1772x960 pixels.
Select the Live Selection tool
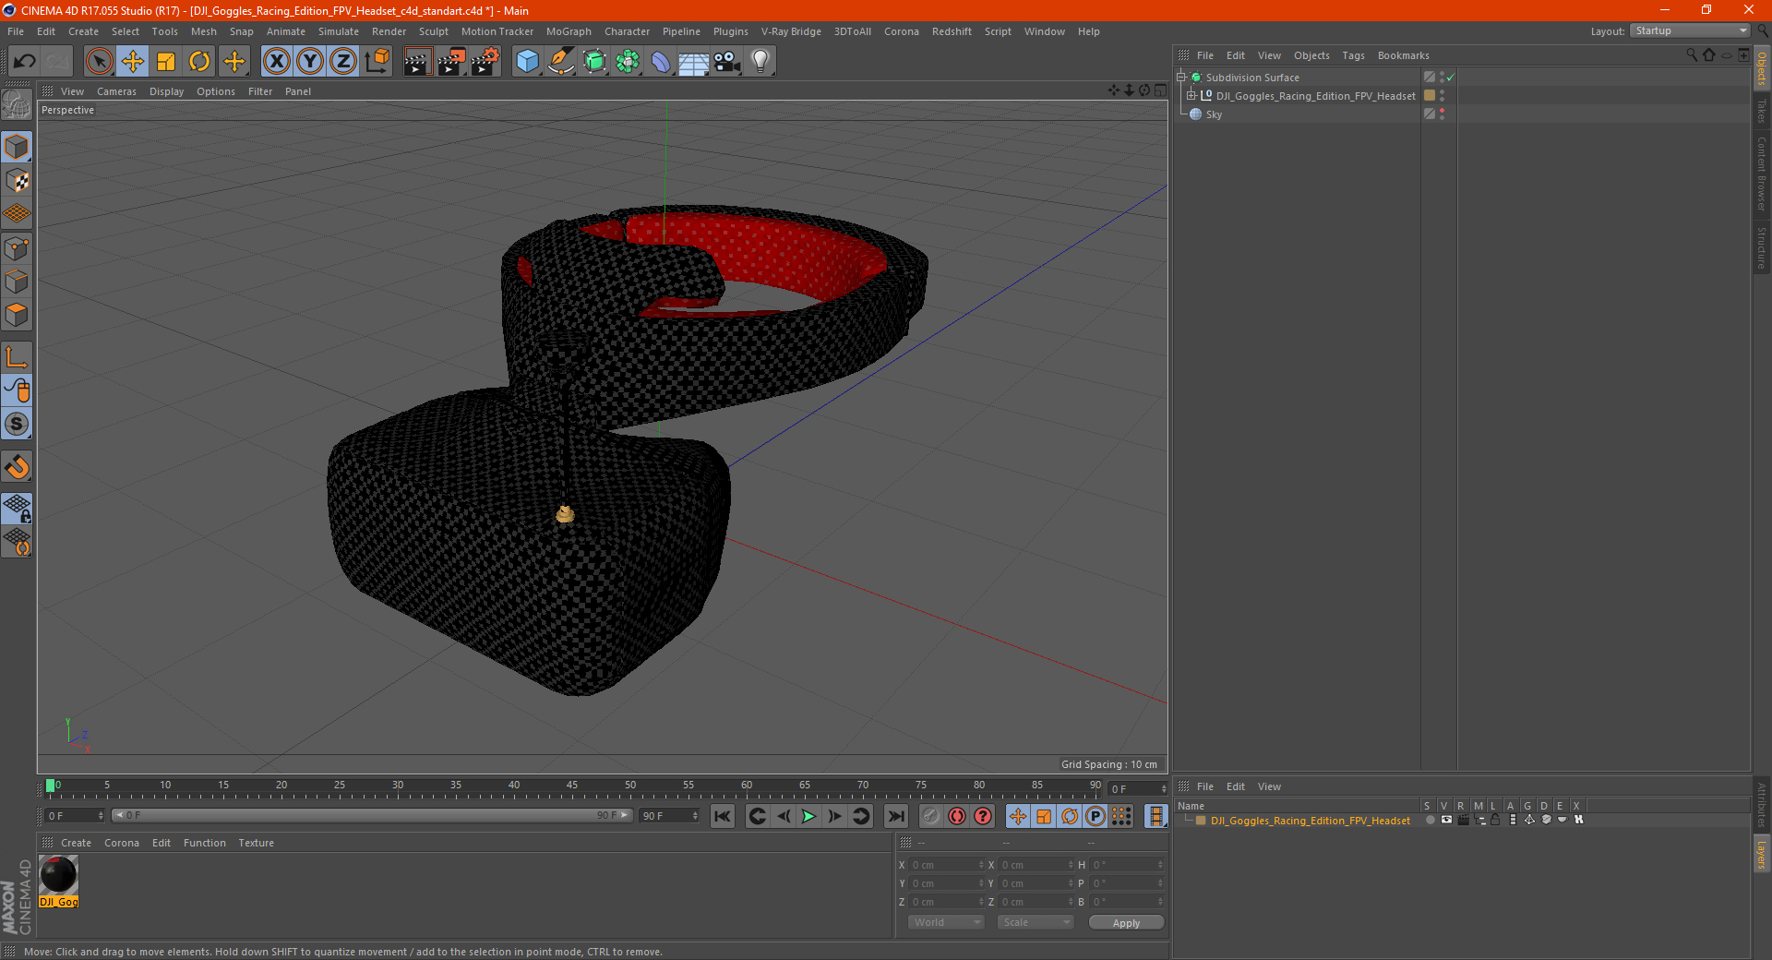point(99,62)
